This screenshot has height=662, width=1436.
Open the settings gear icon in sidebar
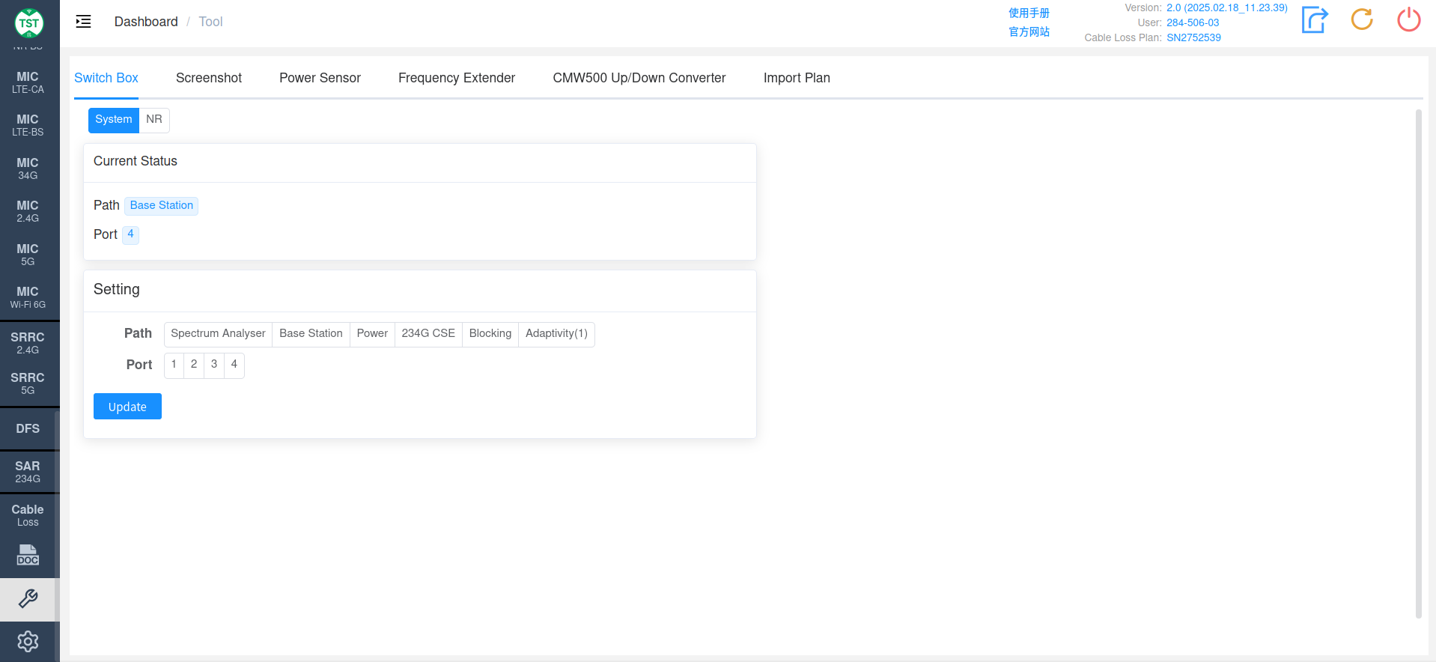coord(28,642)
